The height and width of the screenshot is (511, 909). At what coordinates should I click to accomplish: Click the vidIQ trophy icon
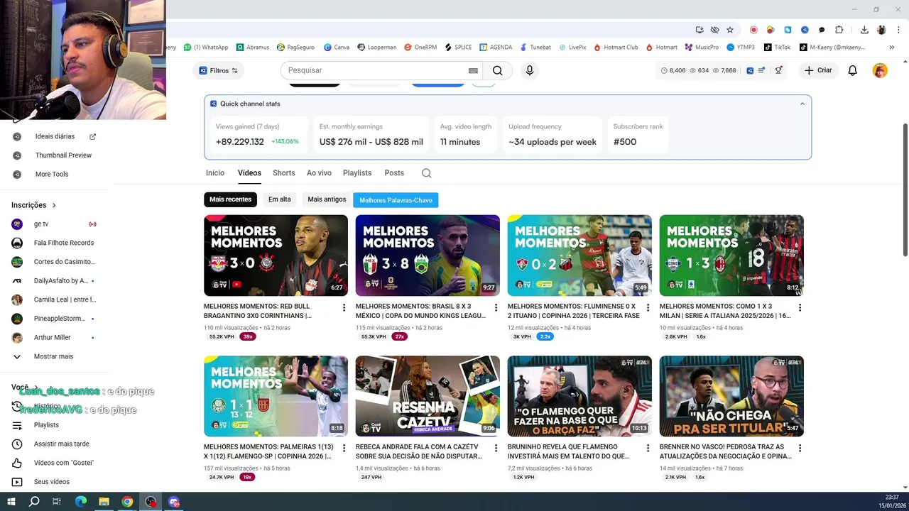[779, 70]
